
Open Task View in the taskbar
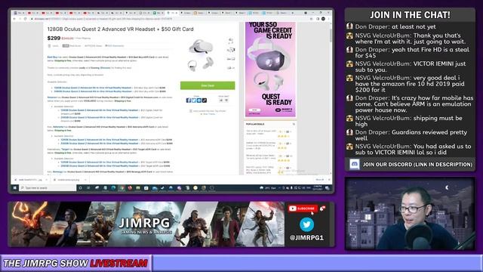[88, 188]
